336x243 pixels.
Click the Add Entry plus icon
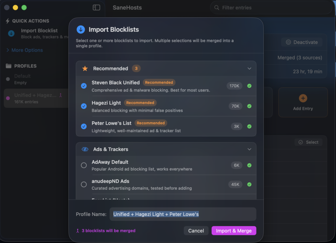point(303,97)
